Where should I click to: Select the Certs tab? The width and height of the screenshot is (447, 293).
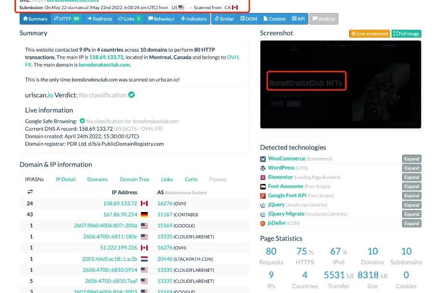191,179
